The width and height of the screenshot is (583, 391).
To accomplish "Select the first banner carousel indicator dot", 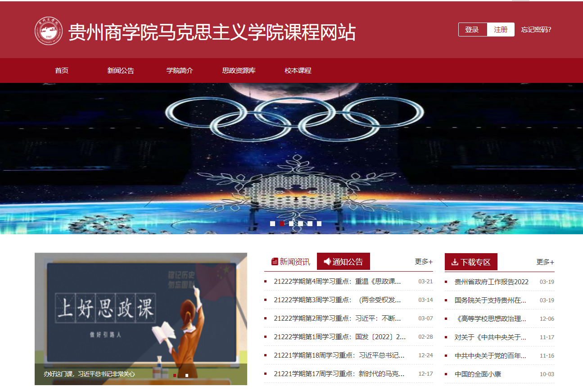I will pyautogui.click(x=272, y=223).
